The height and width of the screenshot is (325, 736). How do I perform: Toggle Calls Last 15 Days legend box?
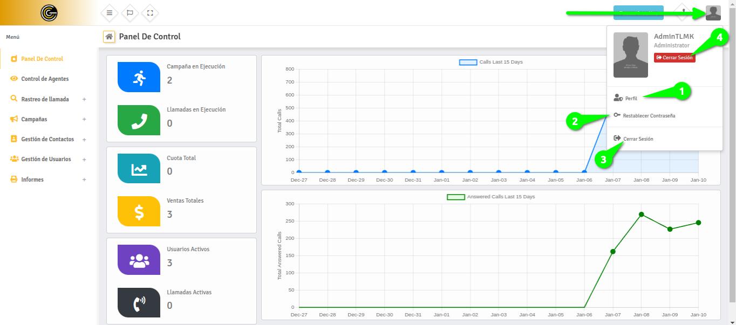pyautogui.click(x=468, y=63)
